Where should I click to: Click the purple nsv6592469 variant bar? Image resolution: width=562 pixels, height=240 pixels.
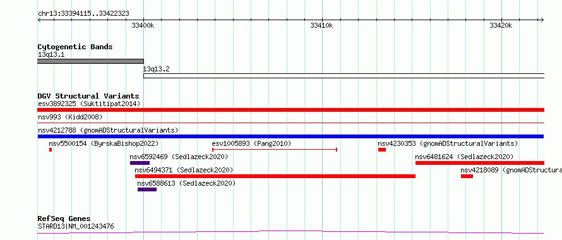click(x=140, y=163)
